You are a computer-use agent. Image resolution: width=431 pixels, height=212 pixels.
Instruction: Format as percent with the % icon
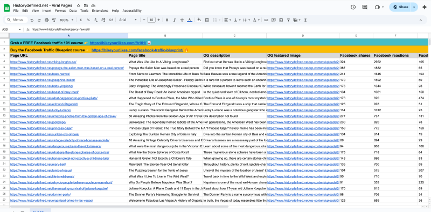pyautogui.click(x=88, y=20)
